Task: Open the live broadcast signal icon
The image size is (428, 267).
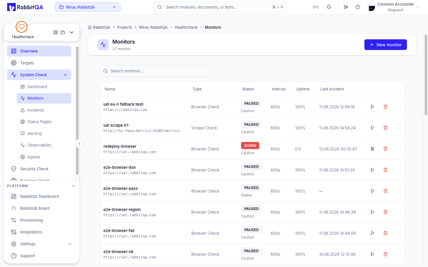Action: coord(316,7)
